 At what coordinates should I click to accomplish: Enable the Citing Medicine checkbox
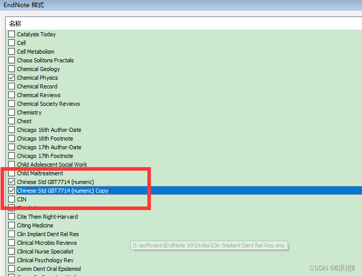[12, 225]
